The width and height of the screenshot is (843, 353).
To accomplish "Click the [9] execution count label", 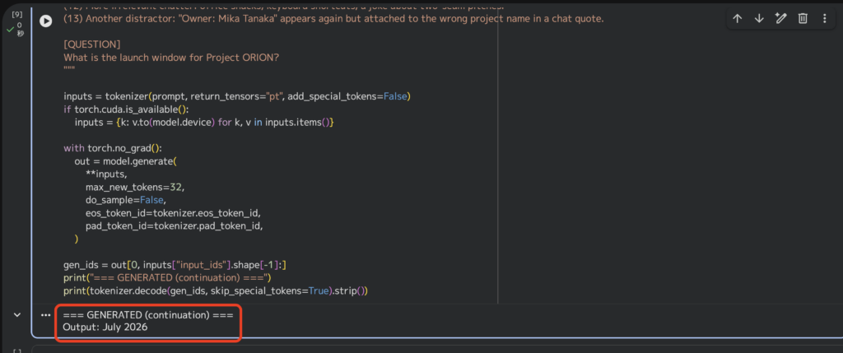I will (x=16, y=14).
